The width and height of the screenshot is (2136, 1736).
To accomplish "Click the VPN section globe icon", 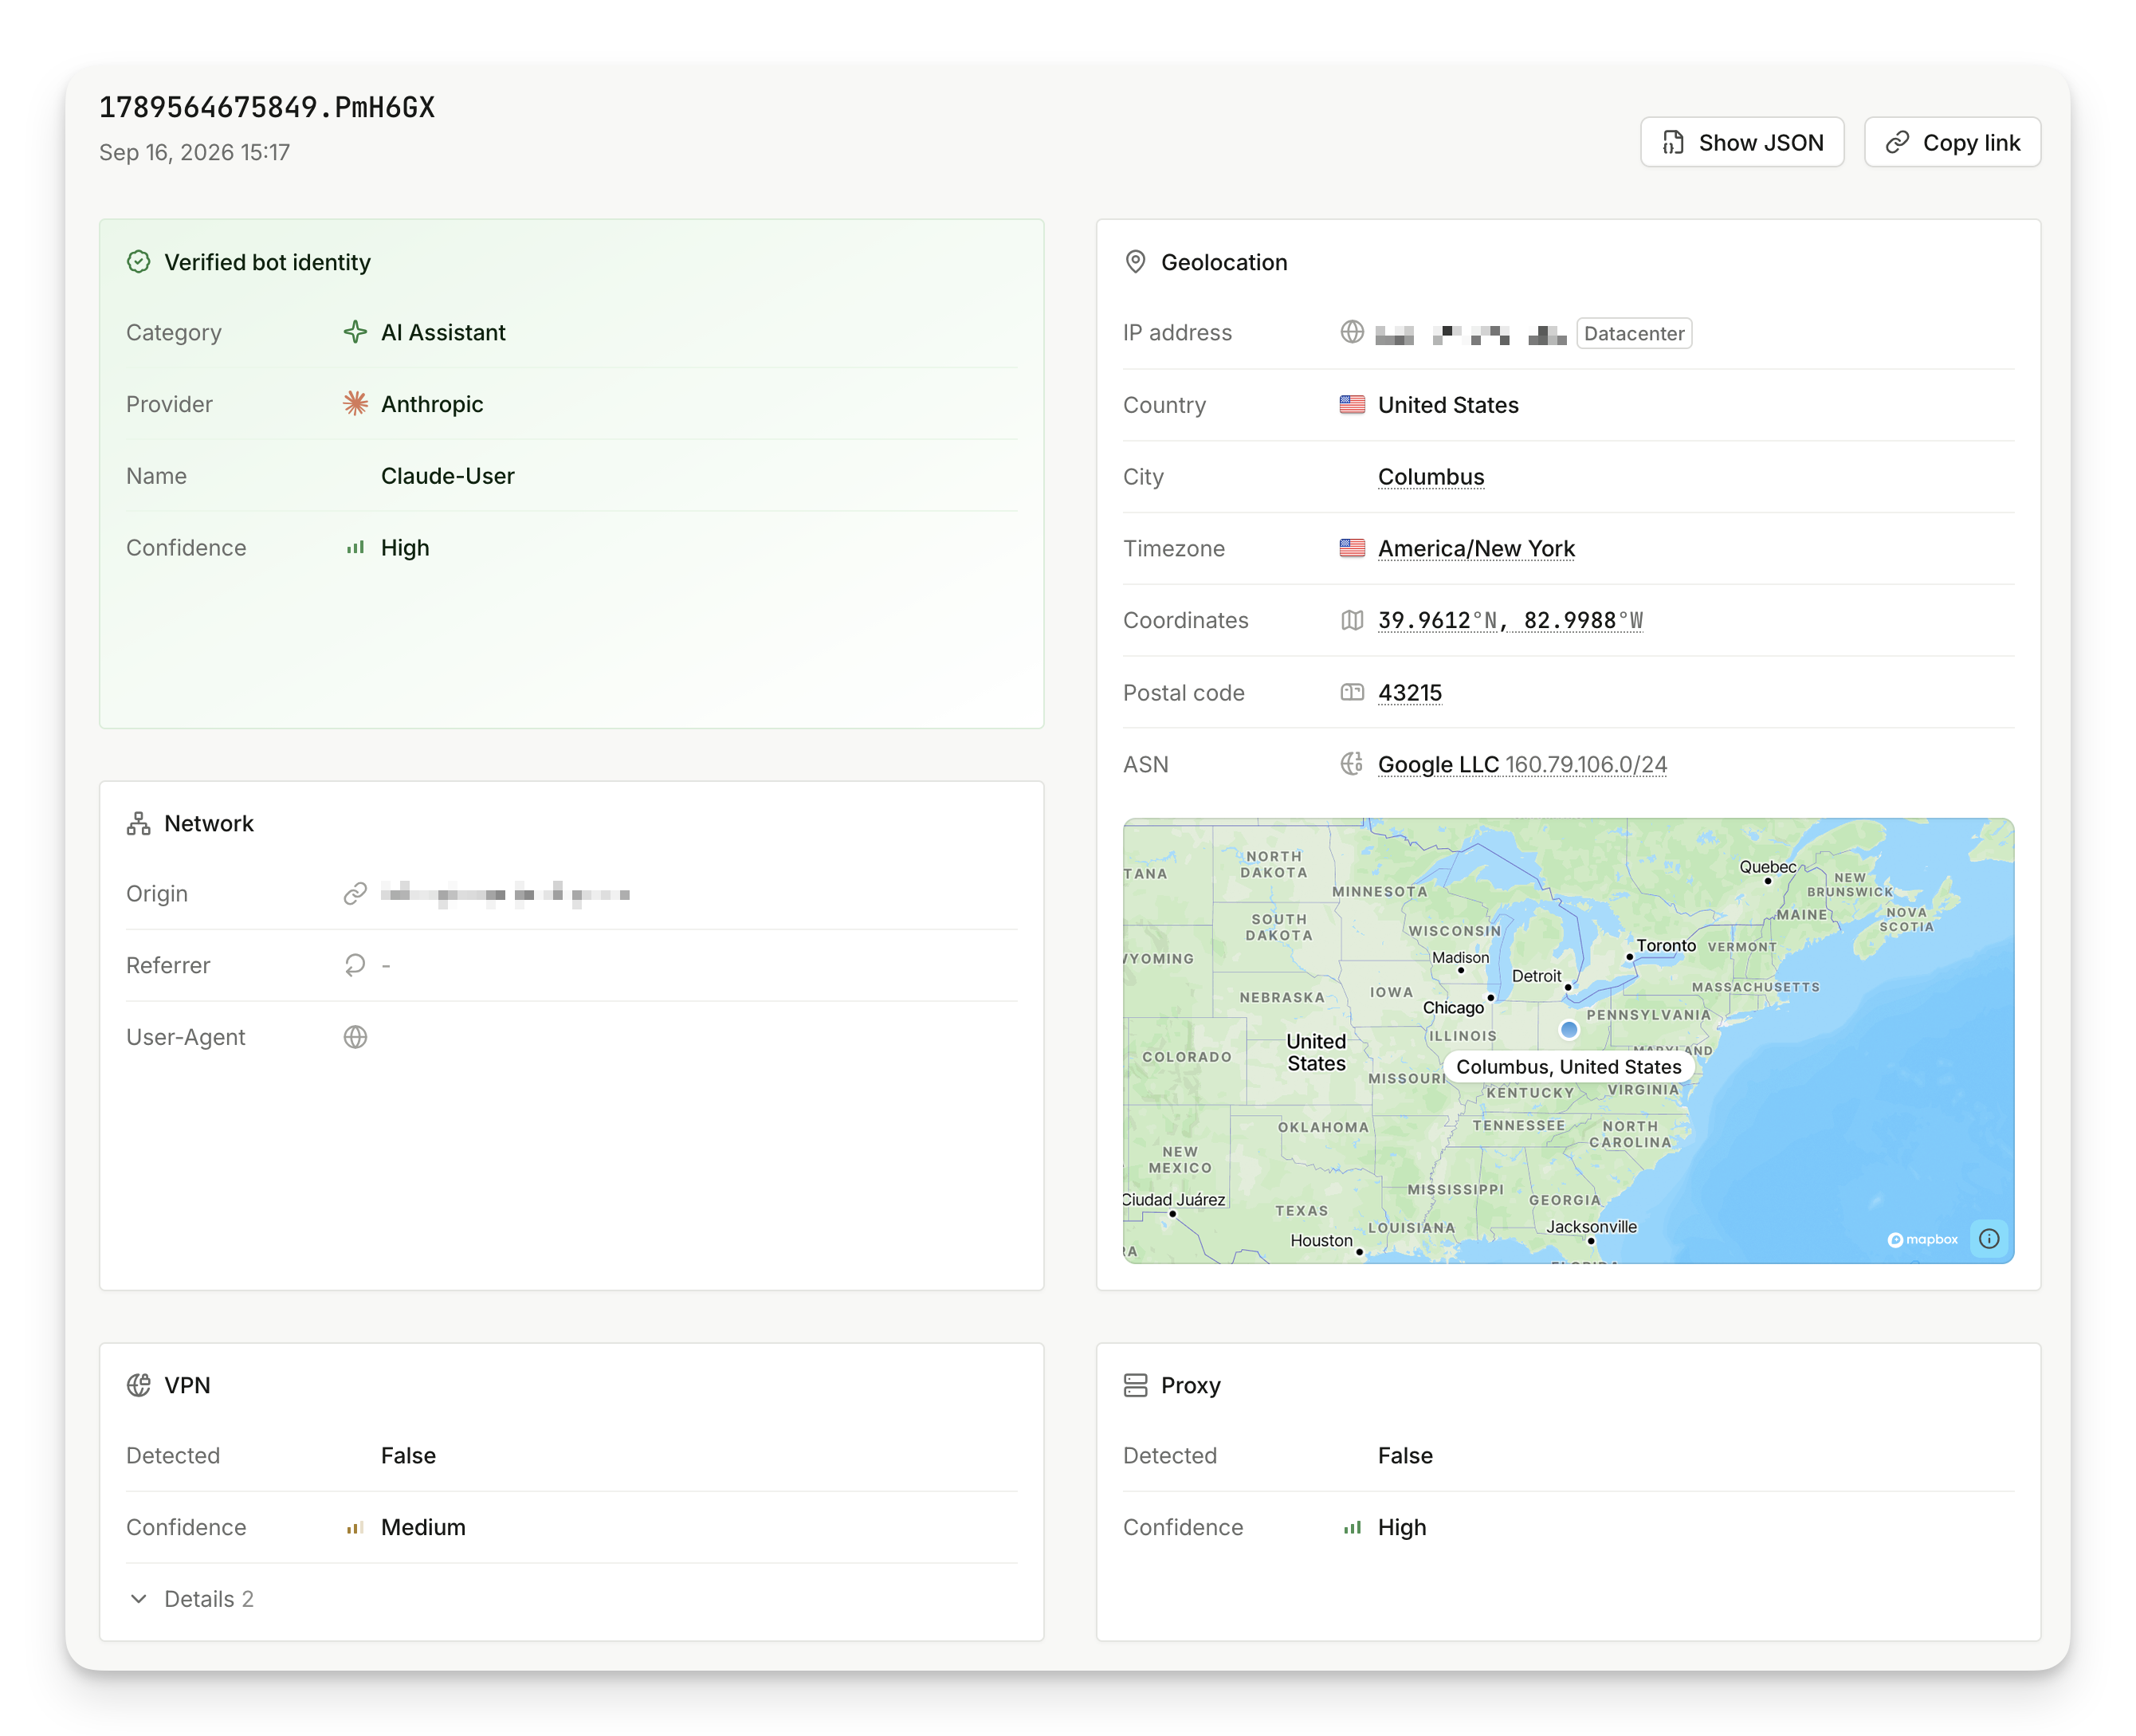I will 139,1385.
